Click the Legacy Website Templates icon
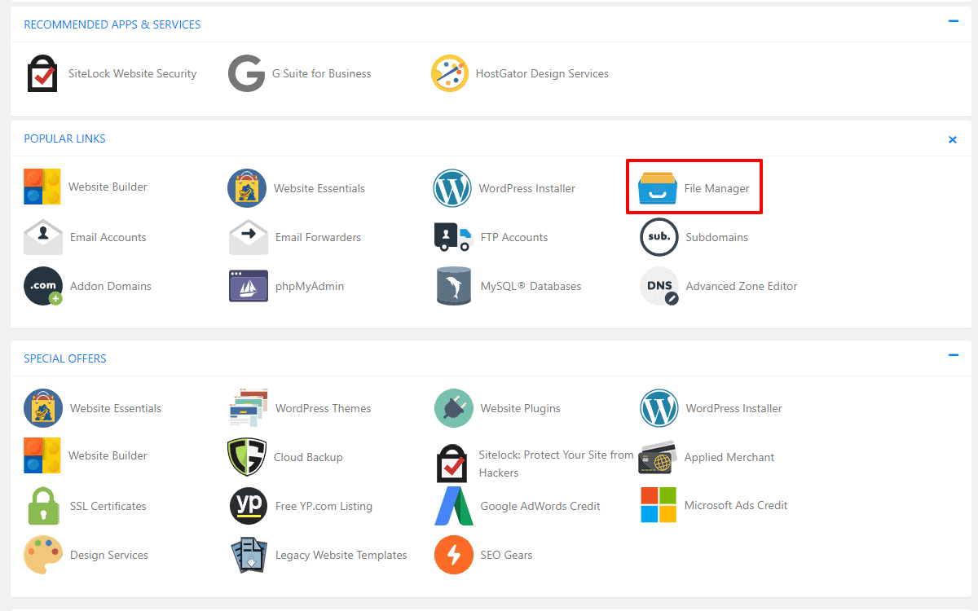Viewport: 978px width, 611px height. tap(249, 555)
